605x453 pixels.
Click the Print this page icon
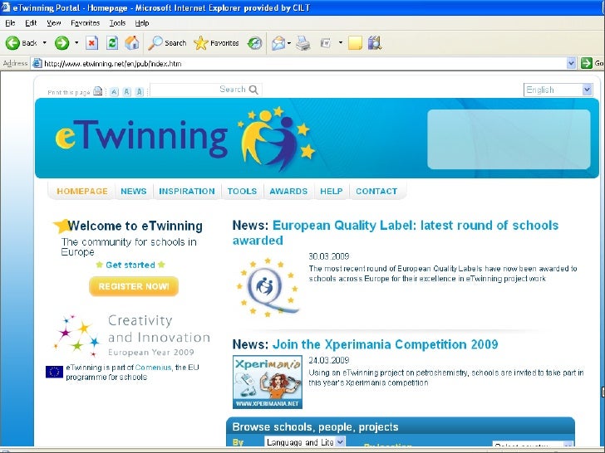[x=98, y=91]
